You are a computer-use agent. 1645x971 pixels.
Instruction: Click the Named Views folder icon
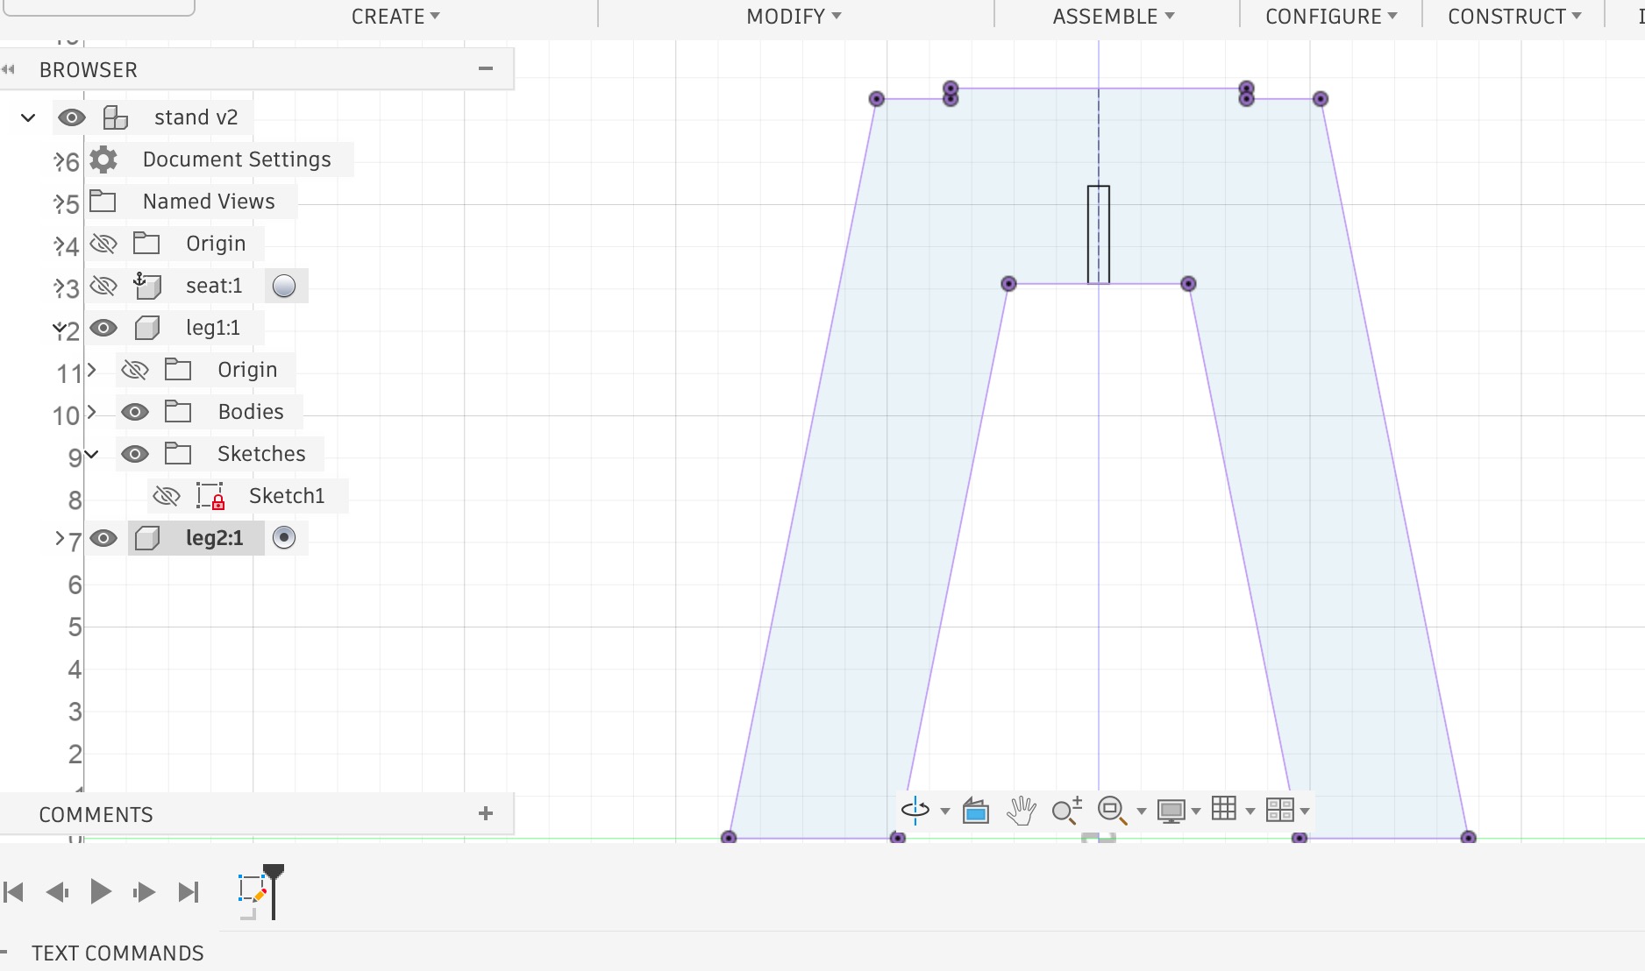[x=103, y=202]
